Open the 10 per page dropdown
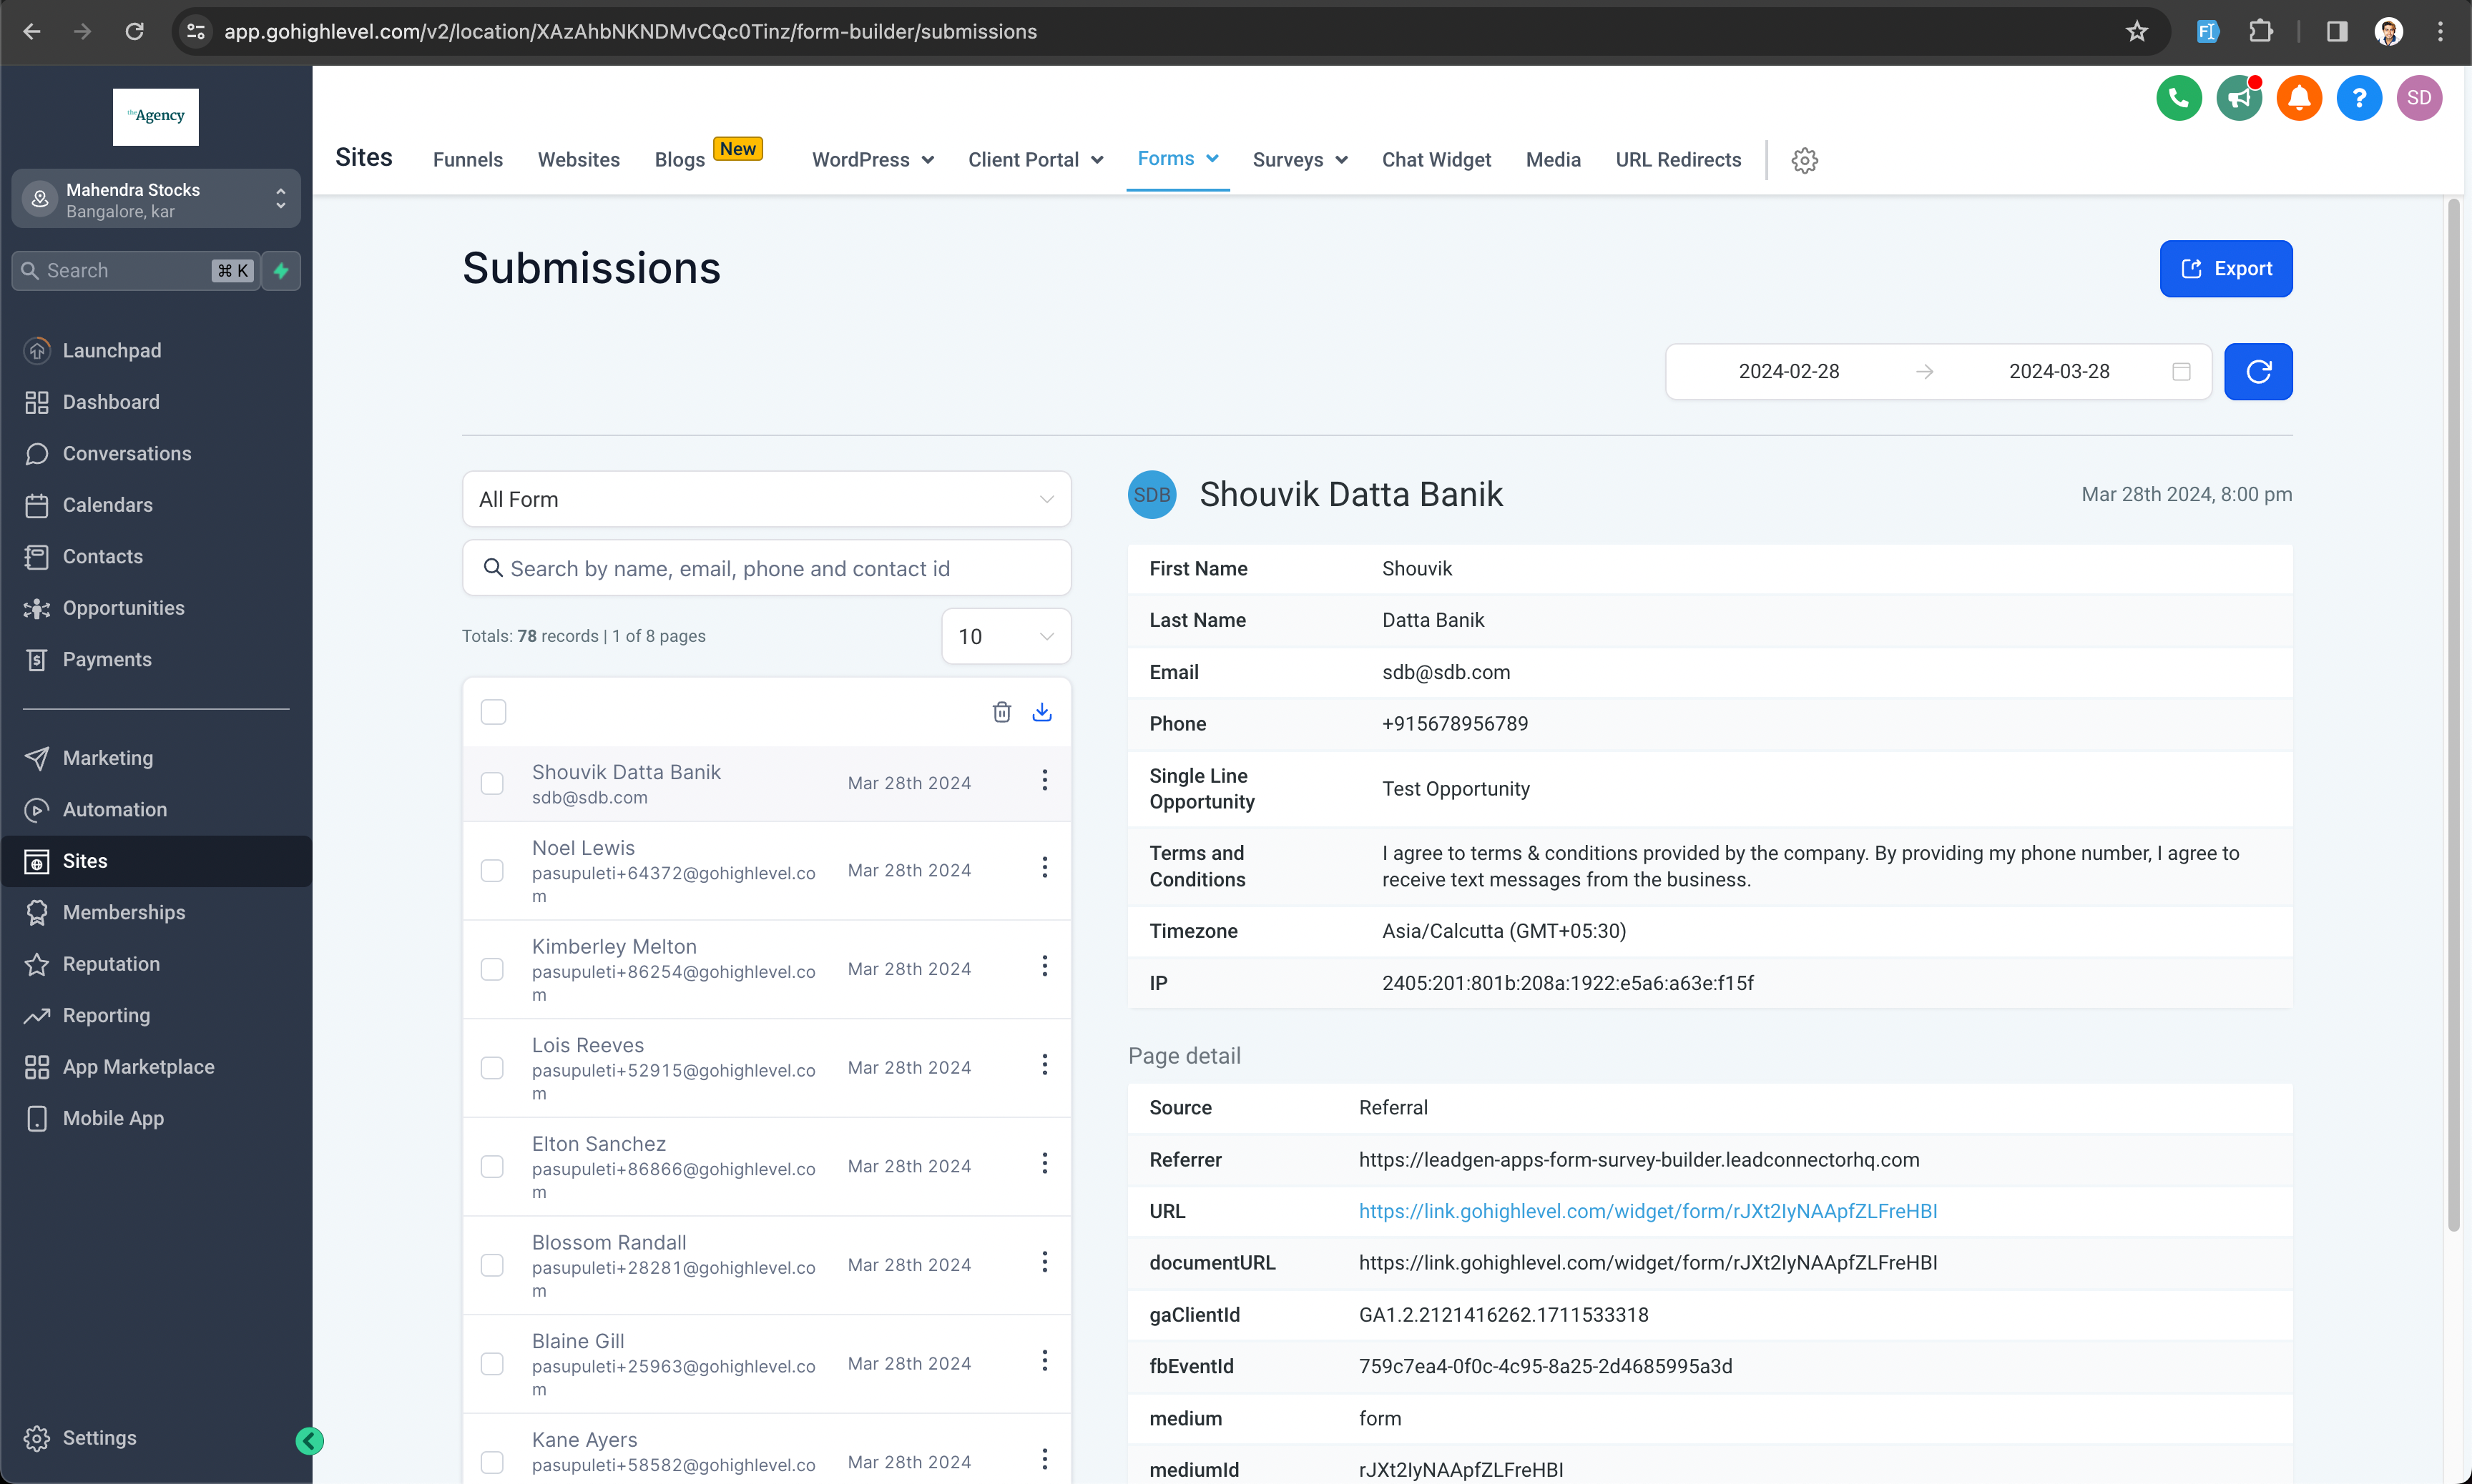The image size is (2472, 1484). [1006, 637]
